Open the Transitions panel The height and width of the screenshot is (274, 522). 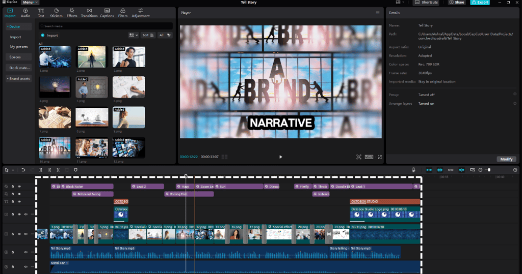[x=89, y=13]
